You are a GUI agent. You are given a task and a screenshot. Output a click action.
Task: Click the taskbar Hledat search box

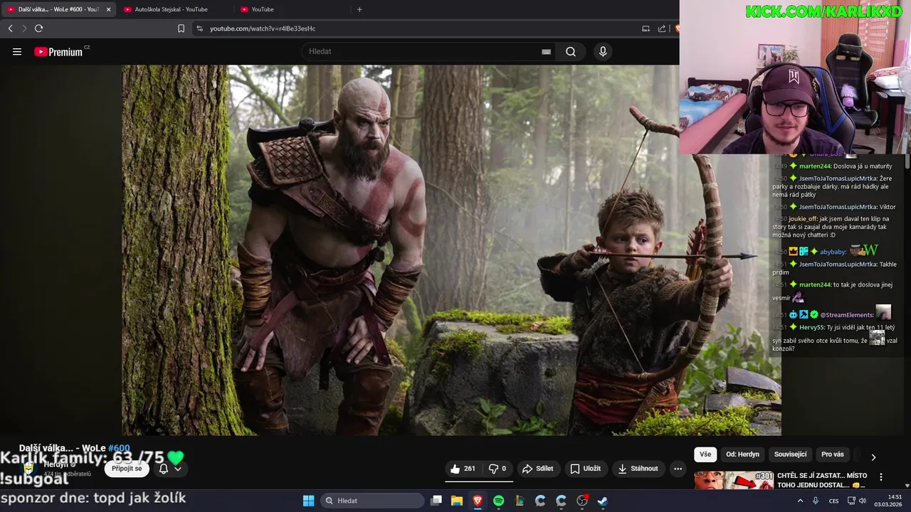coord(372,501)
